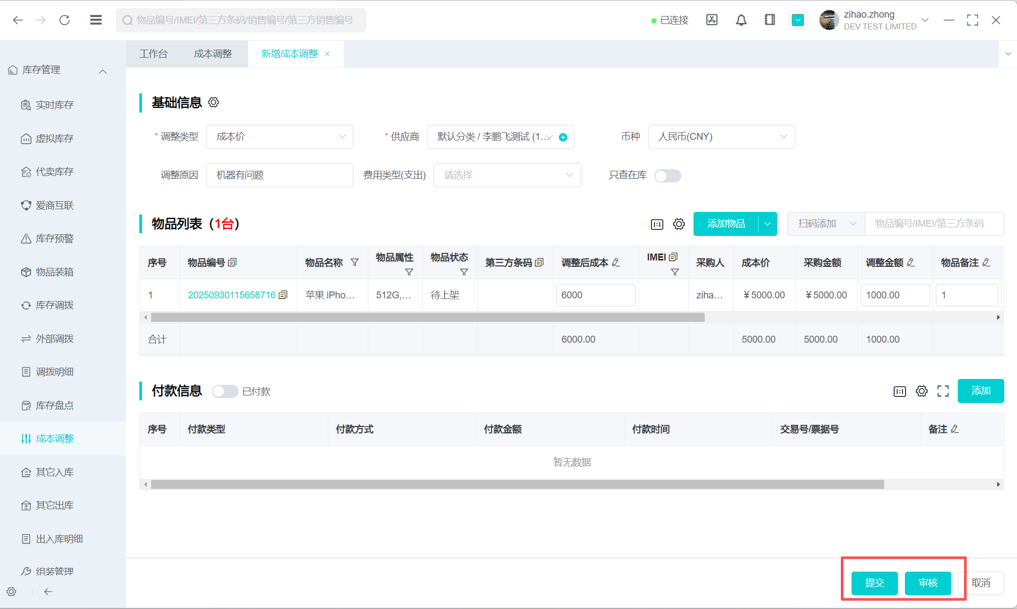The width and height of the screenshot is (1017, 609).
Task: Open settings gear next to 基础信息
Action: click(x=214, y=102)
